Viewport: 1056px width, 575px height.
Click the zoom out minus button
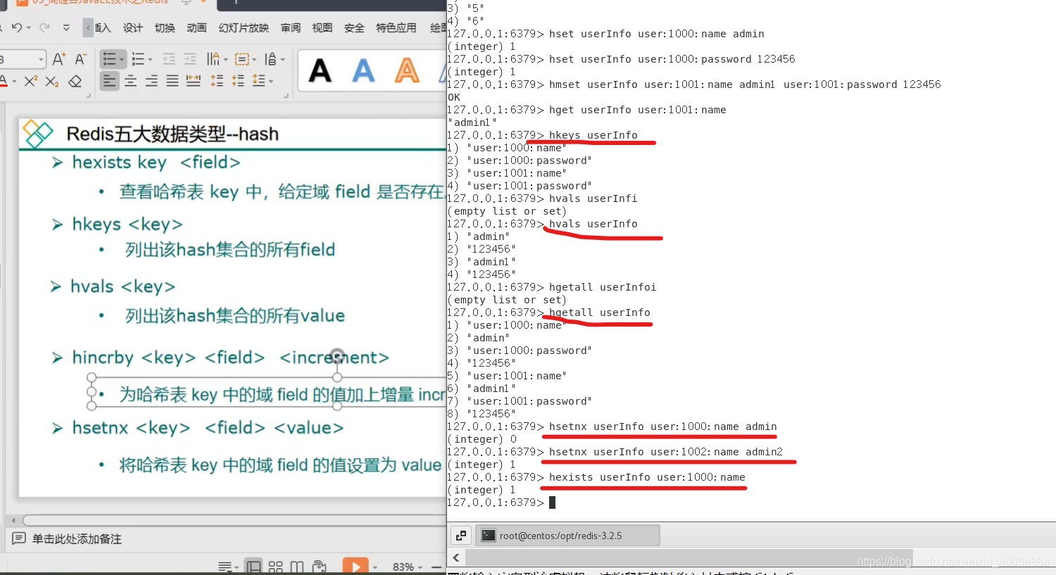(436, 567)
